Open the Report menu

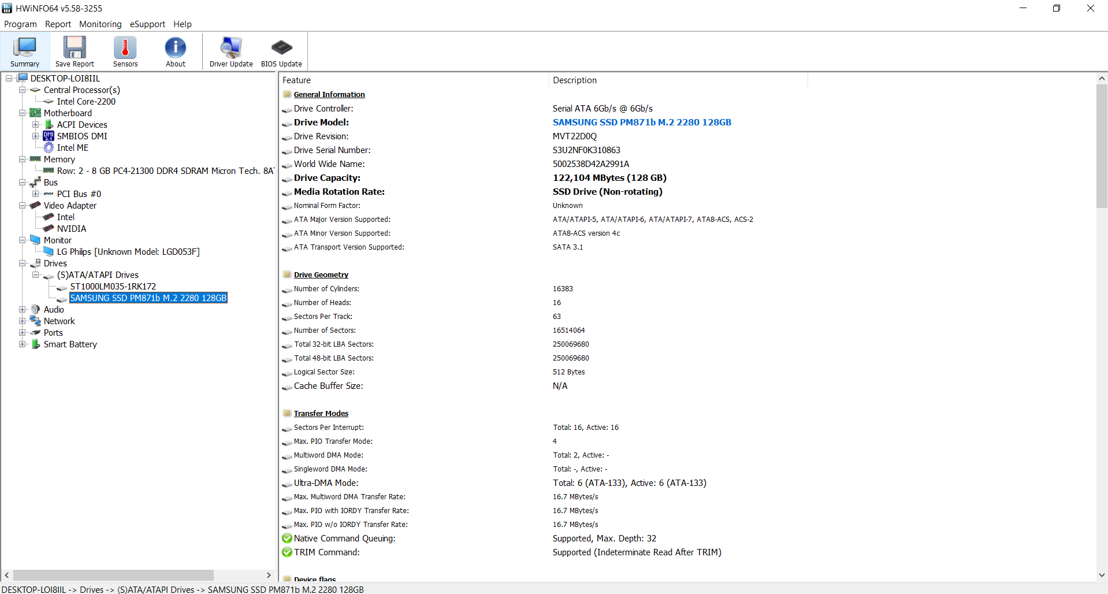tap(58, 24)
